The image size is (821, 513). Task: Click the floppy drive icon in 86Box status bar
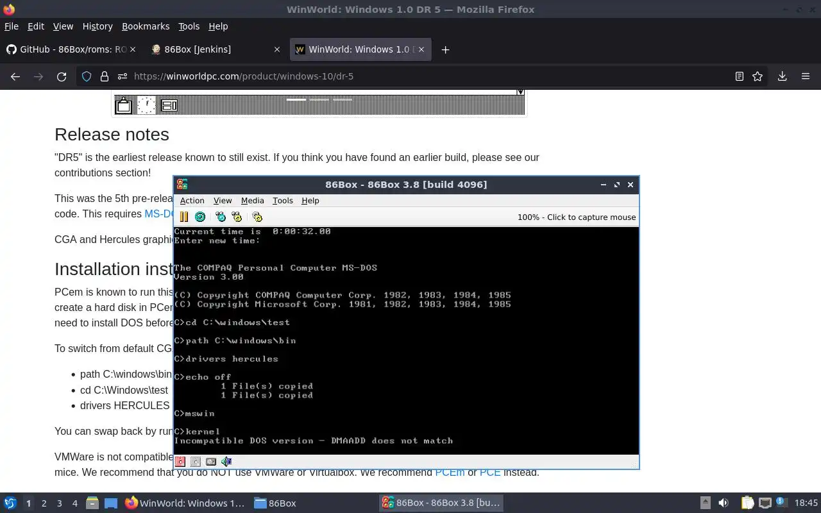tap(181, 461)
